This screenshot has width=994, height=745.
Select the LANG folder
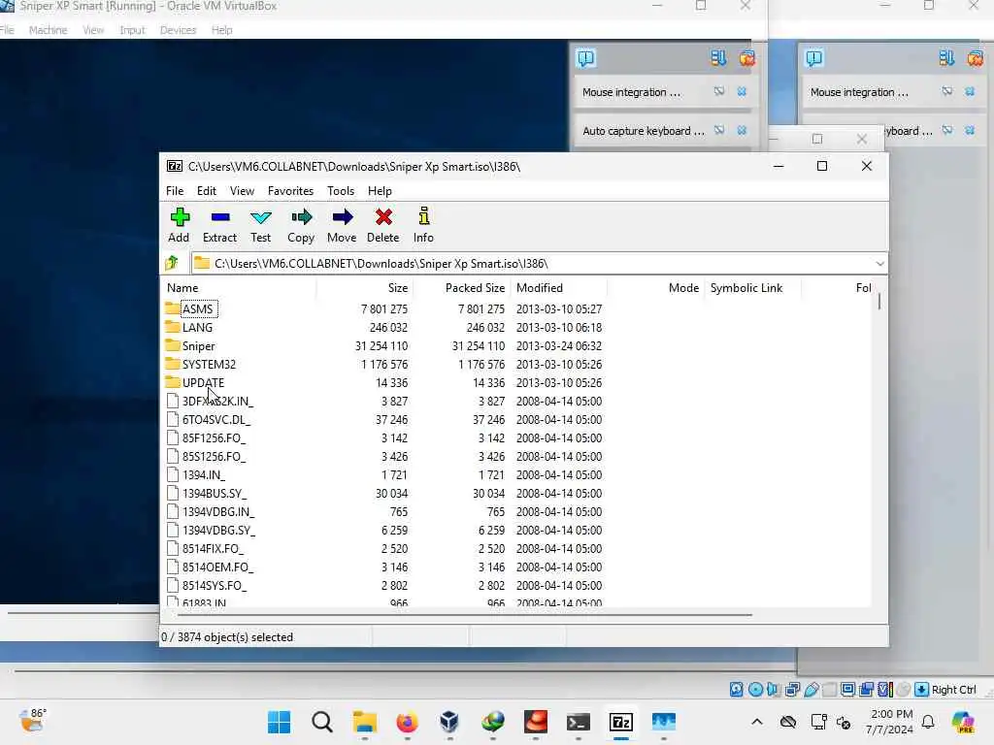(197, 328)
